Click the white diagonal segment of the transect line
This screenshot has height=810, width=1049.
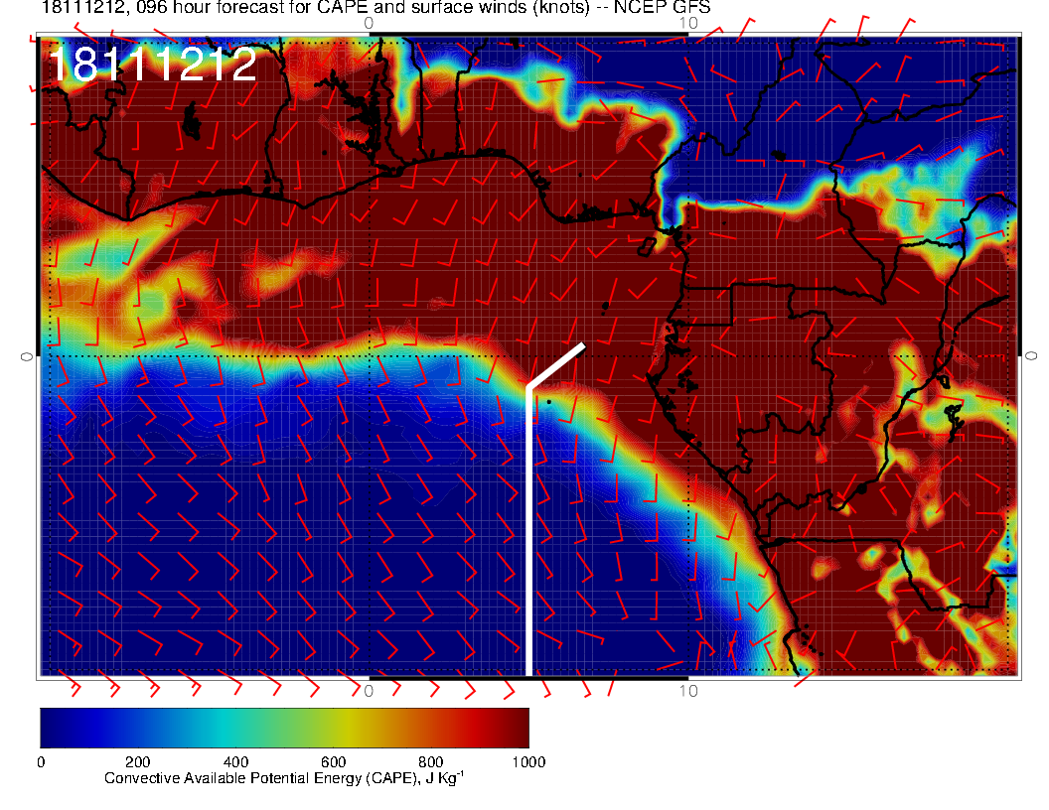[556, 365]
